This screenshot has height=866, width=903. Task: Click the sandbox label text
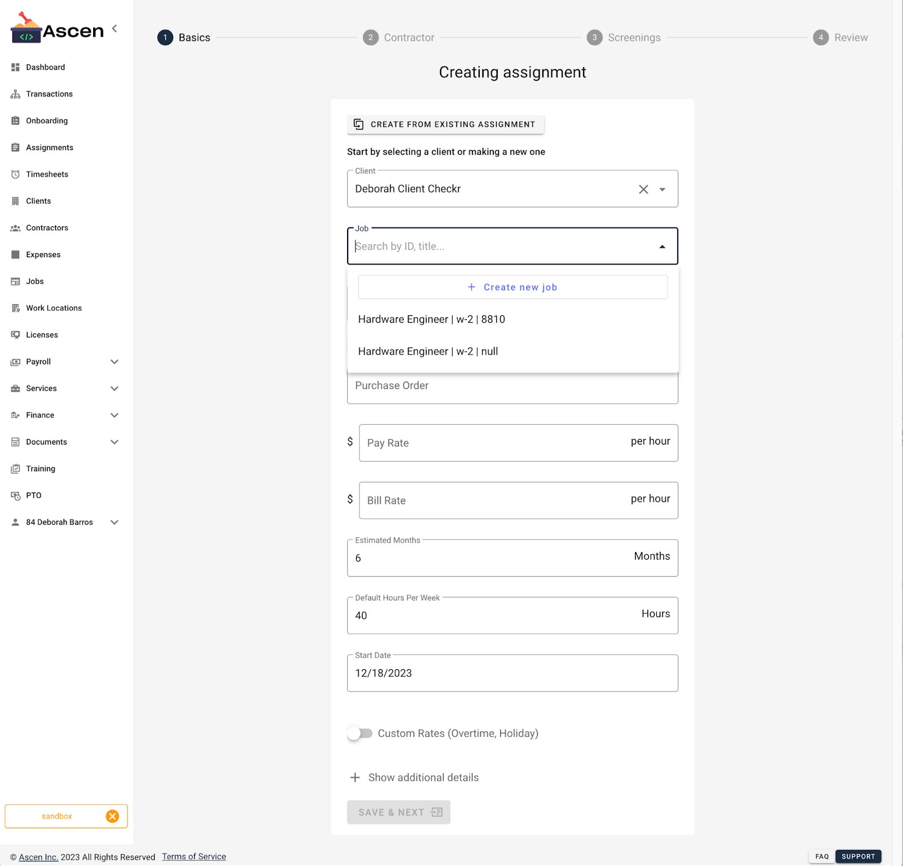[57, 816]
